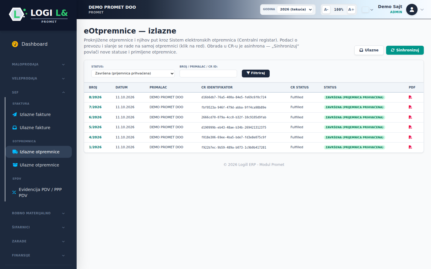Expand the Finansije section
This screenshot has width=431, height=269.
click(x=38, y=255)
